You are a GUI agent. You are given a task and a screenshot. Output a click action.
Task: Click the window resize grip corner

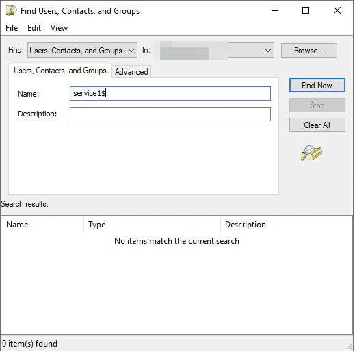tap(350, 347)
